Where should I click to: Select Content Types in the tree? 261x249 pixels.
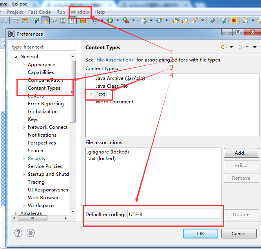point(44,88)
